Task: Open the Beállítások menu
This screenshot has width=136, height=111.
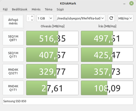Action: (20, 9)
